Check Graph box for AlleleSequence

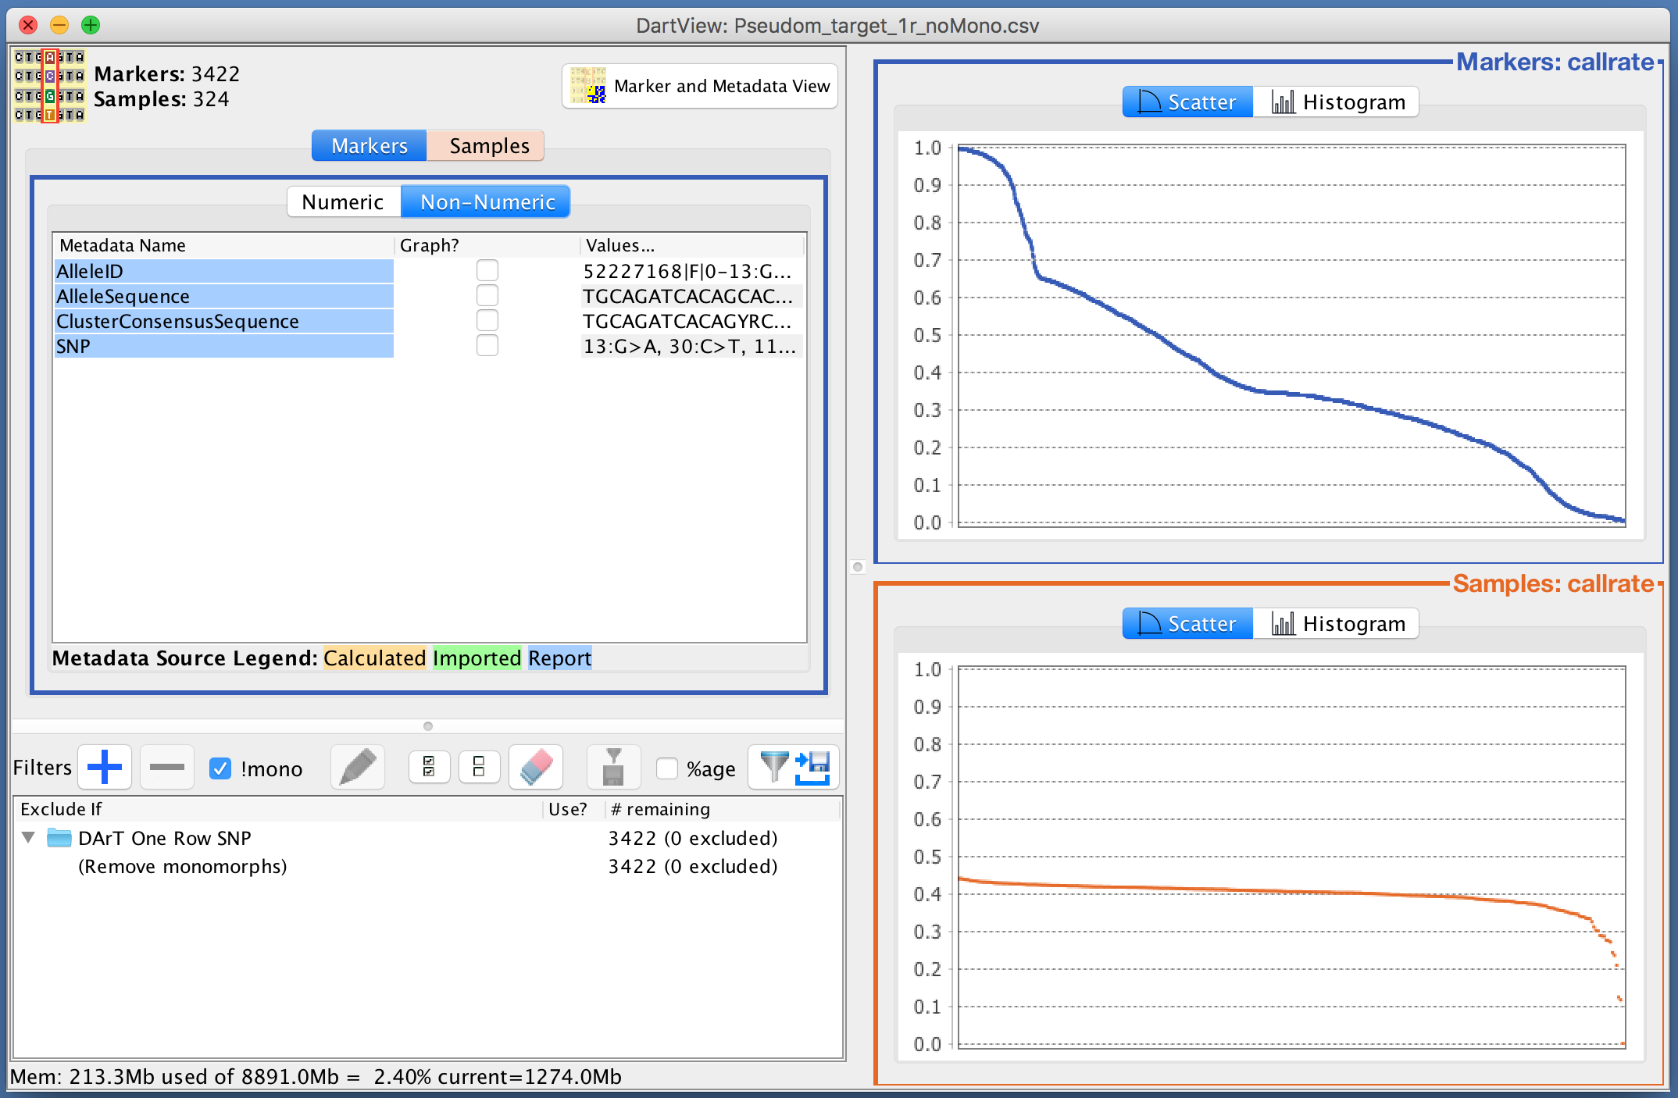coord(487,296)
